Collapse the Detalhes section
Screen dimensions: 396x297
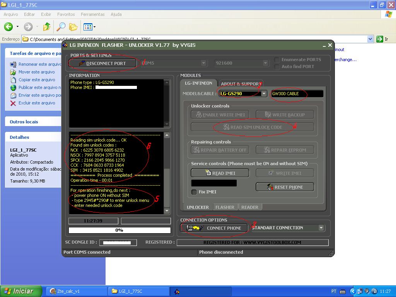click(33, 137)
